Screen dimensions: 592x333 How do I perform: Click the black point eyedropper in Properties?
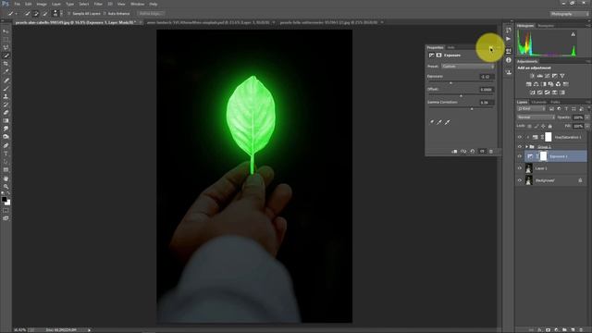point(432,122)
